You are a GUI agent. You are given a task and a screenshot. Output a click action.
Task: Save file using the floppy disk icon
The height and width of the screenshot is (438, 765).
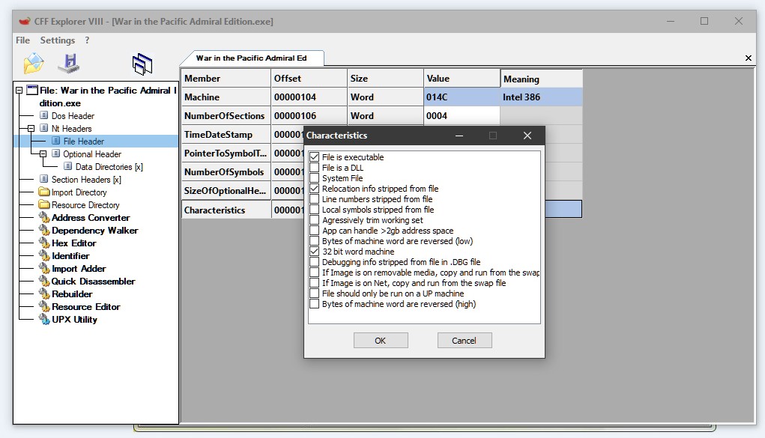point(69,63)
